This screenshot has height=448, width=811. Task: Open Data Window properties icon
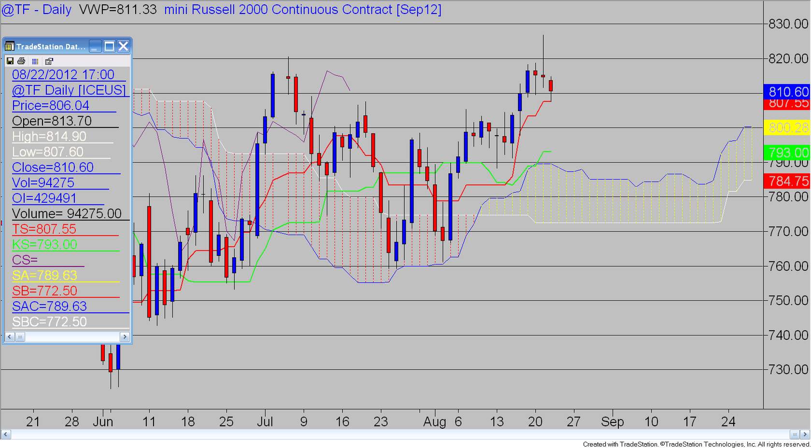pyautogui.click(x=49, y=61)
